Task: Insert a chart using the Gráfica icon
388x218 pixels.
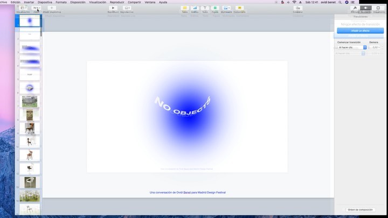Action: pos(195,8)
